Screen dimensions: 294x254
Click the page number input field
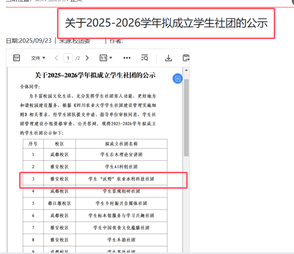(x=68, y=58)
